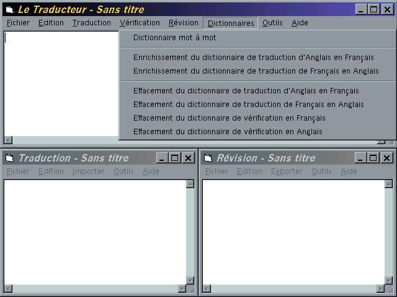Close the Le Traducteur main window
Viewport: 397px width, 297px height.
point(387,10)
